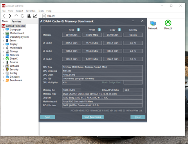This screenshot has width=188, height=144.
Task: Maximize the AIDA64 Extreme window
Action: pos(171,5)
